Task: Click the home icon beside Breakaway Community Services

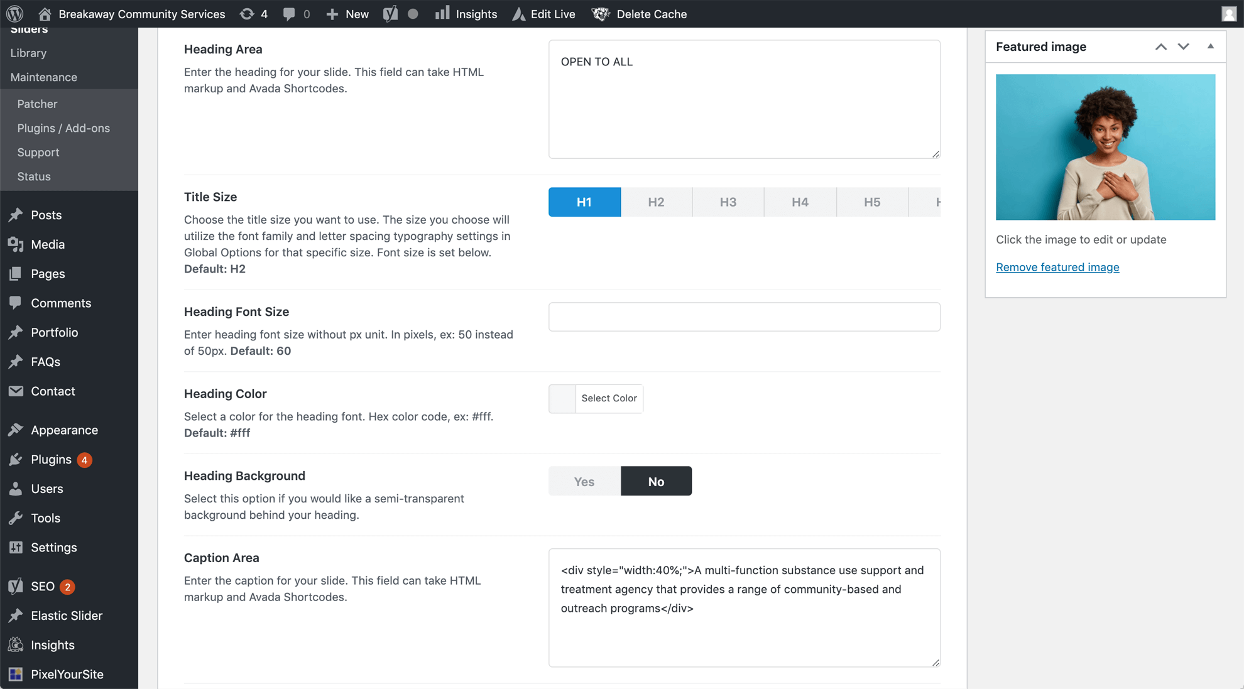Action: (x=45, y=14)
